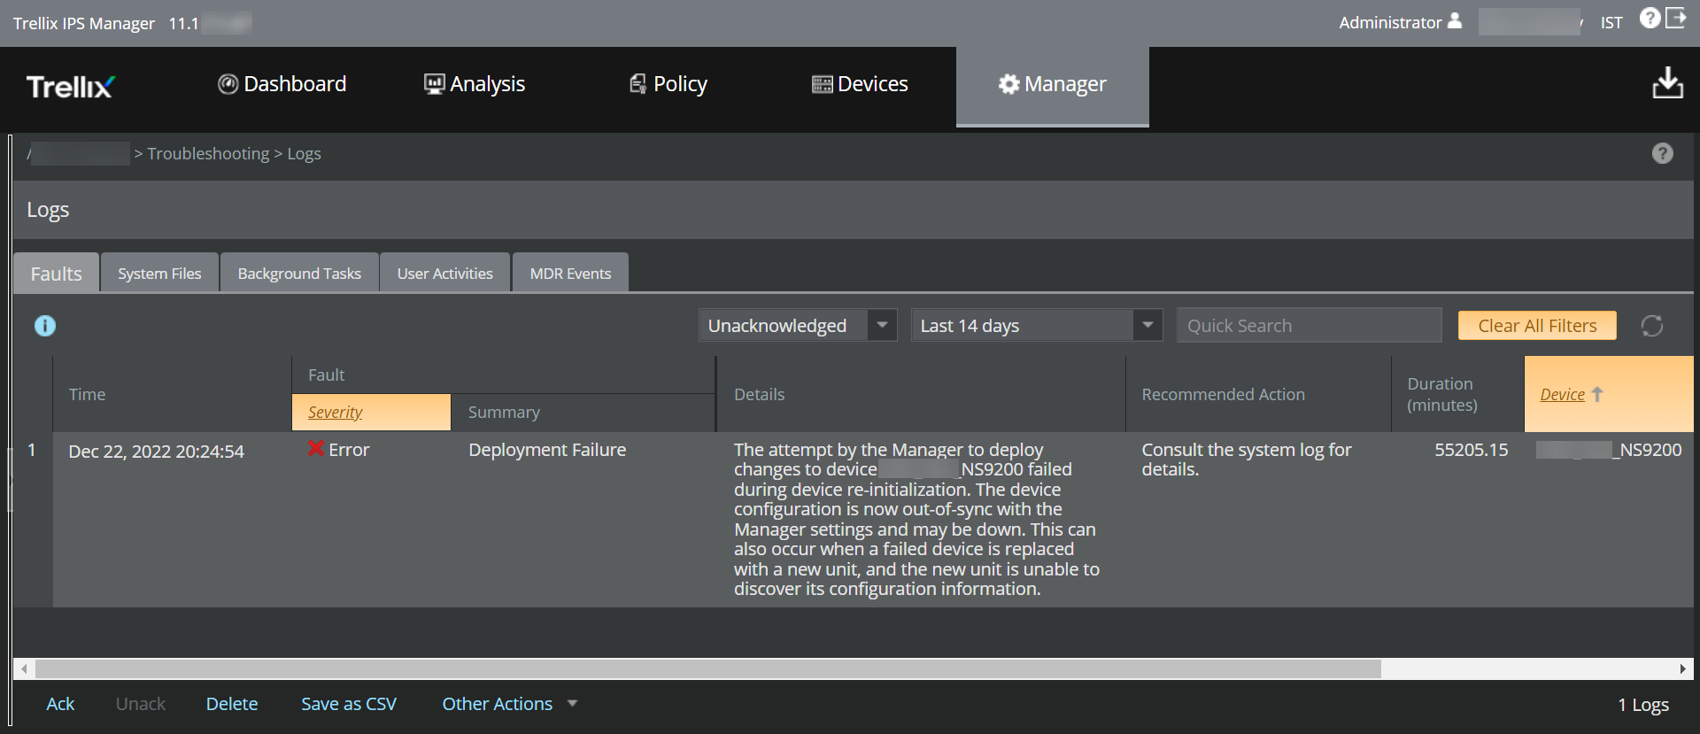Open the Dashboard menu
The height and width of the screenshot is (734, 1700).
(x=282, y=84)
